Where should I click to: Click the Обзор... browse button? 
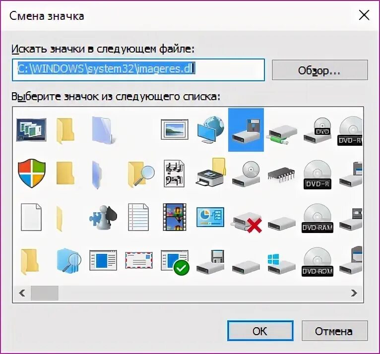pos(320,70)
